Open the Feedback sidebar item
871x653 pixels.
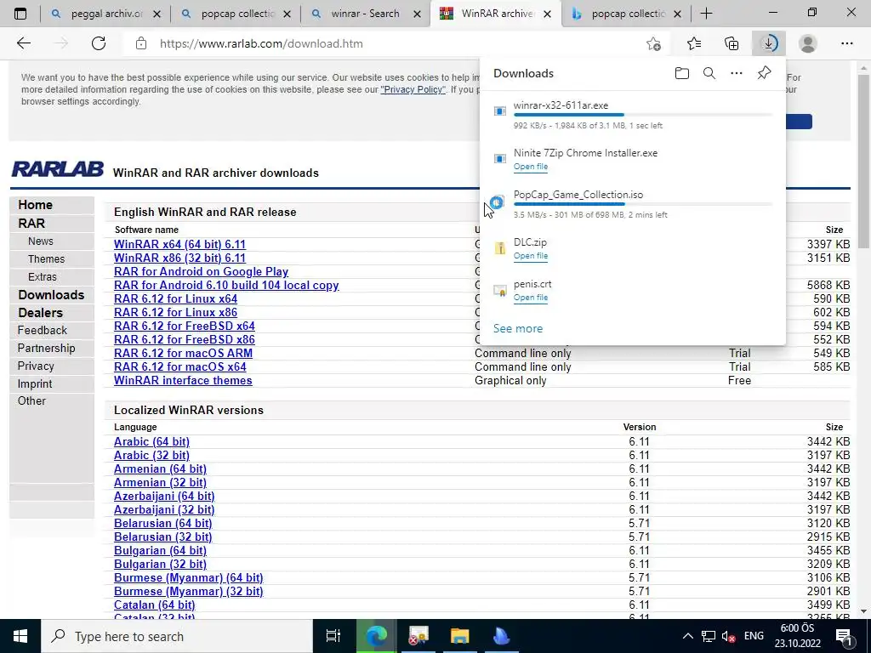coord(42,331)
